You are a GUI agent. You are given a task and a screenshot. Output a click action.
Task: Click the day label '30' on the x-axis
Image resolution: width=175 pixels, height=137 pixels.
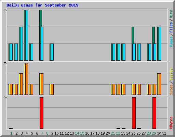[159, 133]
